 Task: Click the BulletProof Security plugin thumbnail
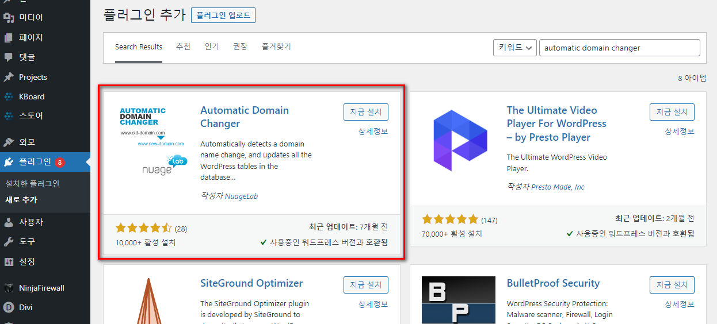pos(459,300)
